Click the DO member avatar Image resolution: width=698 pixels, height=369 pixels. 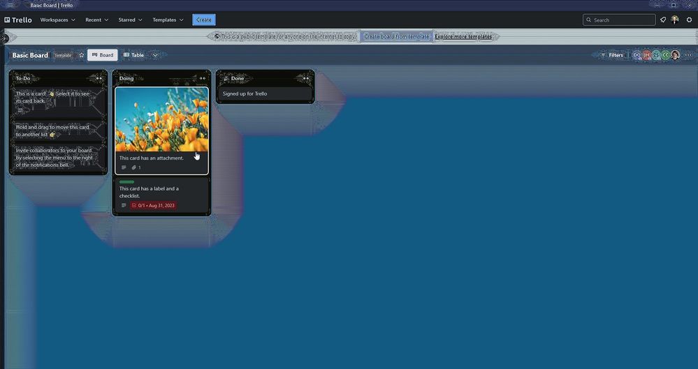637,55
